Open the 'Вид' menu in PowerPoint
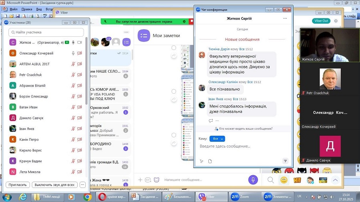 [39, 9]
